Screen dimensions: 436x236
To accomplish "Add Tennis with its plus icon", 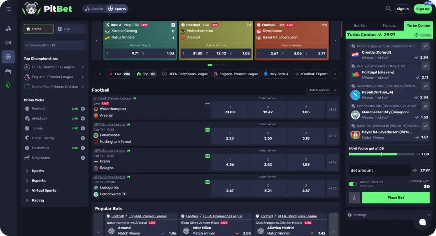I will point(83,128).
